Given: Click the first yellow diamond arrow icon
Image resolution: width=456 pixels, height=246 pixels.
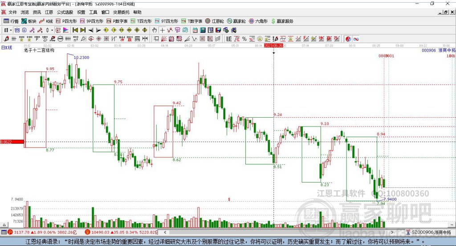Looking at the screenshot, I should [106, 30].
